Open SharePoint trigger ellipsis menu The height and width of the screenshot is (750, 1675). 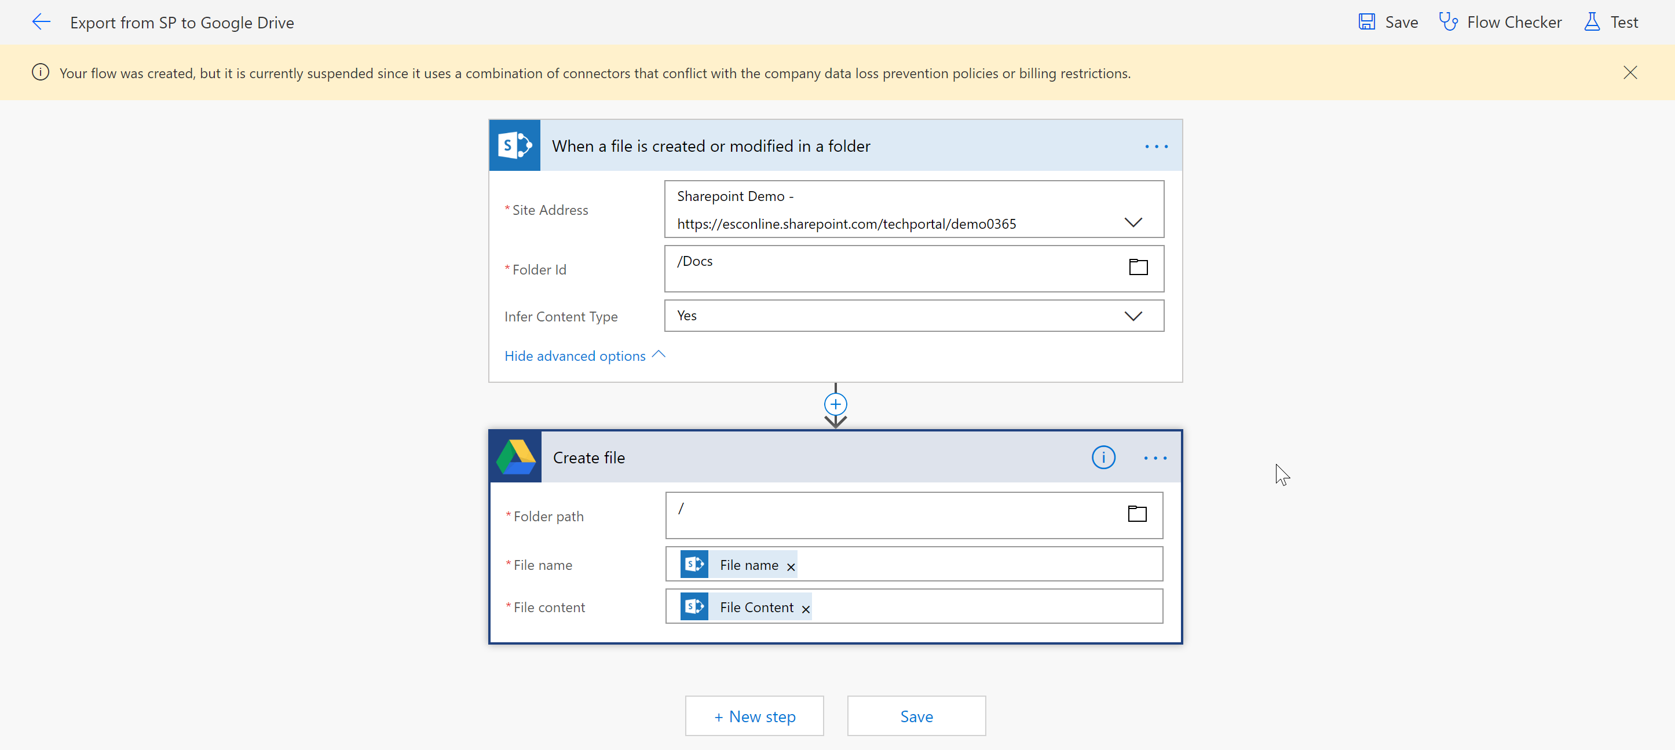(x=1156, y=147)
